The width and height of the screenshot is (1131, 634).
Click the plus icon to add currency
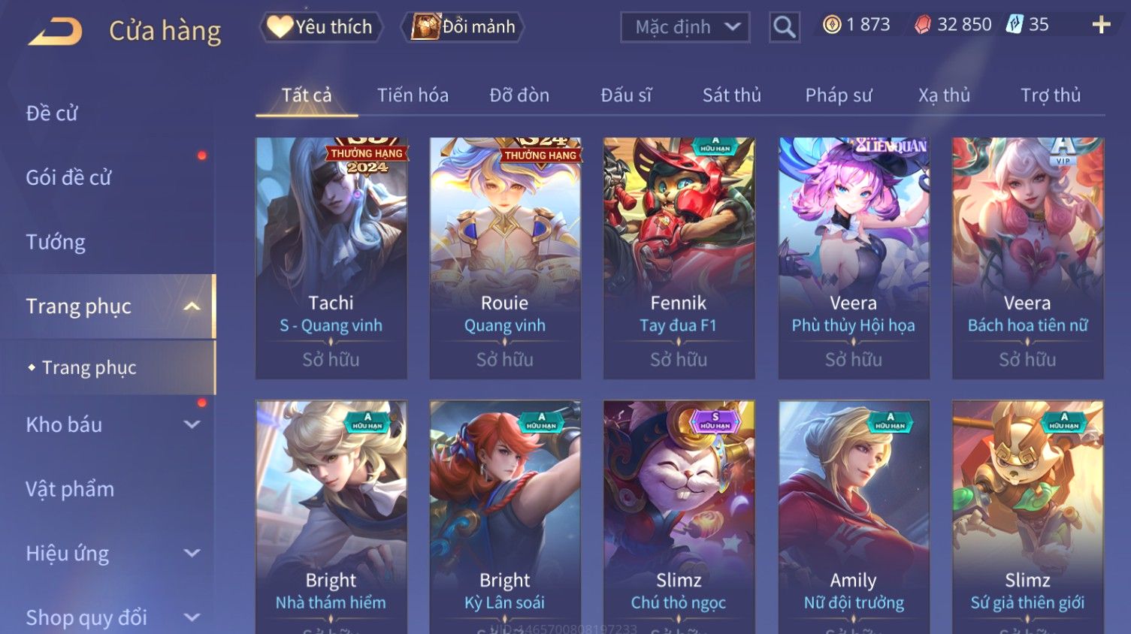click(1101, 25)
